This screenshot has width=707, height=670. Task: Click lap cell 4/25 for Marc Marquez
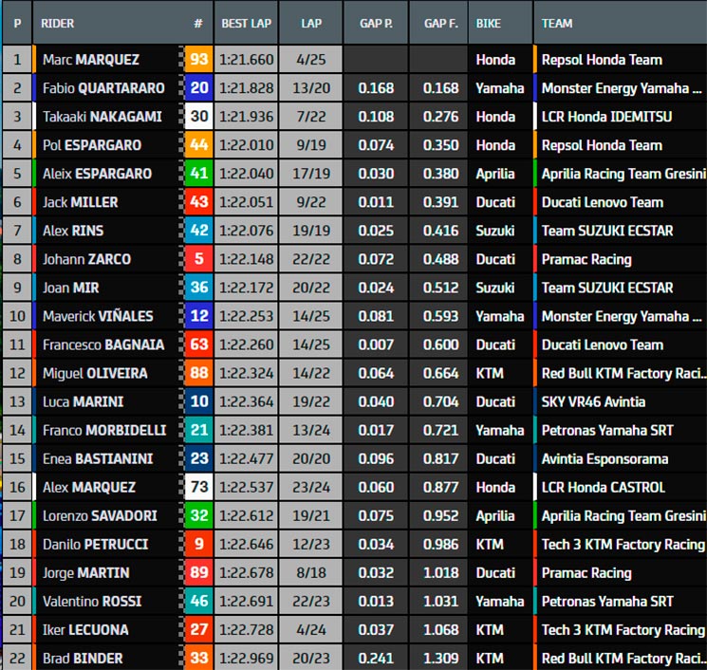coord(311,59)
